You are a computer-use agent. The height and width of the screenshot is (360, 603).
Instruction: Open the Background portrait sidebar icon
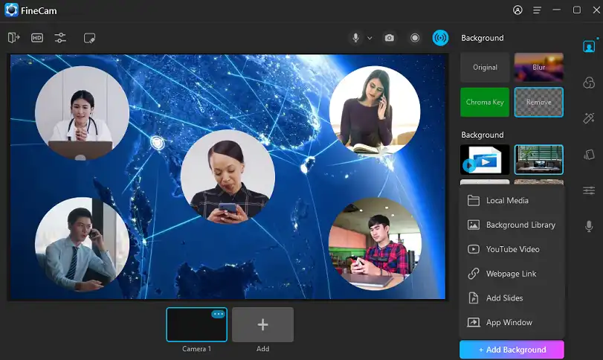tap(589, 47)
